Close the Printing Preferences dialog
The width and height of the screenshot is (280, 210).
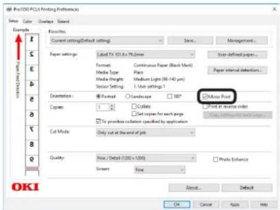275,9
